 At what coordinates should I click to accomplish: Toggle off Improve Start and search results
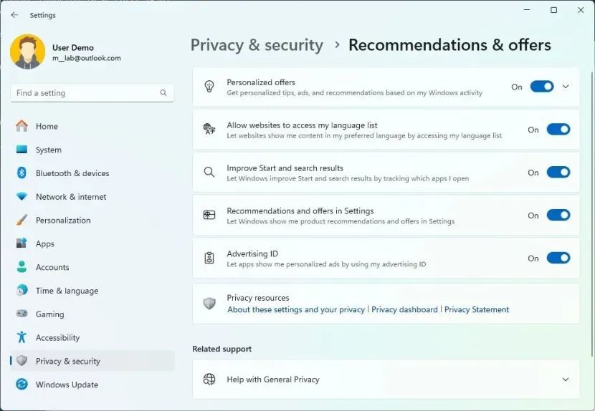[558, 173]
